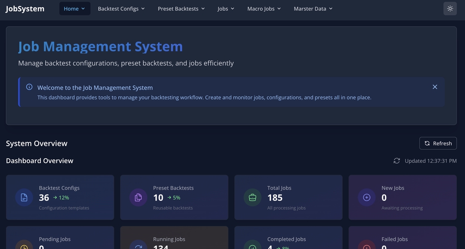
Task: Expand the chevron next to Marster Data
Action: click(331, 9)
